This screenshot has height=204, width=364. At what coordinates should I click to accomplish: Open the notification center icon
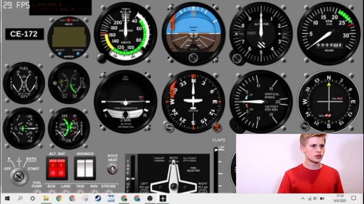(354, 198)
